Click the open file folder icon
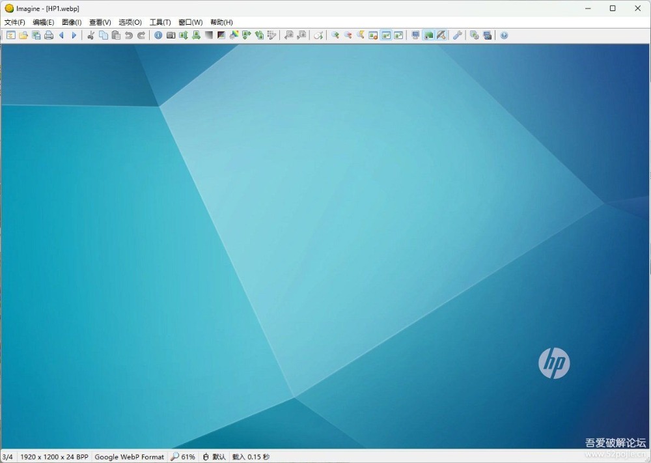The height and width of the screenshot is (463, 651). tap(23, 35)
